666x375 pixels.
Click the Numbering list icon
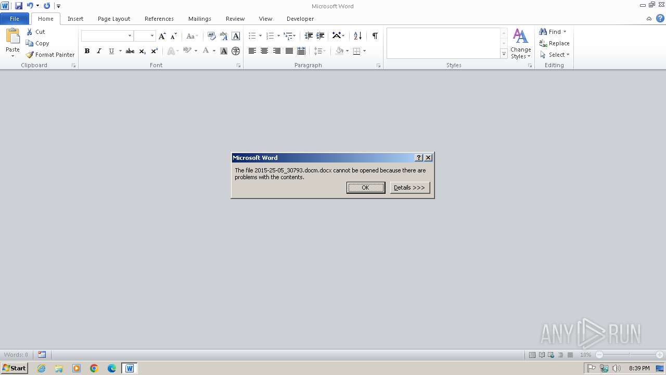[270, 36]
